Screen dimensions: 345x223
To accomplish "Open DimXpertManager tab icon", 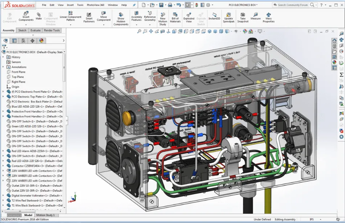I will point(32,41).
